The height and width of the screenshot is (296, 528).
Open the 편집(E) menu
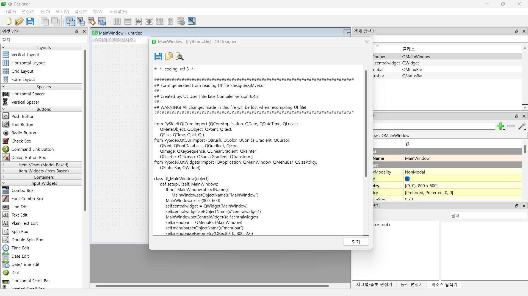point(28,12)
